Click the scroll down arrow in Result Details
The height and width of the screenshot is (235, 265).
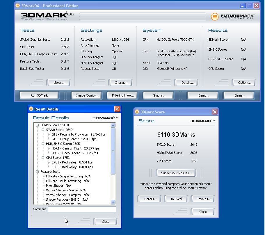113,202
